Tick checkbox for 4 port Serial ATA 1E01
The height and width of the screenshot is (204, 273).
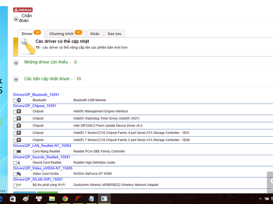pos(15,133)
